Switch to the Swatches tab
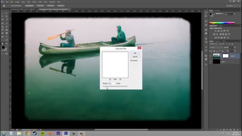The height and width of the screenshot is (136, 242). [217, 11]
